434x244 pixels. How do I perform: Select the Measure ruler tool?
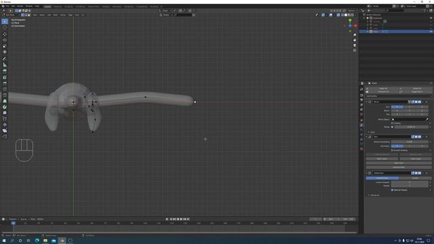click(x=5, y=65)
